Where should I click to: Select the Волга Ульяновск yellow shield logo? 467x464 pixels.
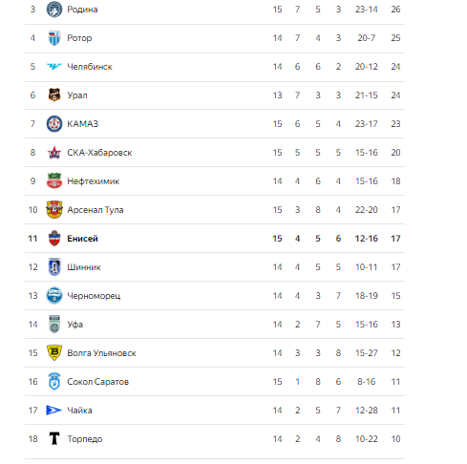[x=54, y=352]
